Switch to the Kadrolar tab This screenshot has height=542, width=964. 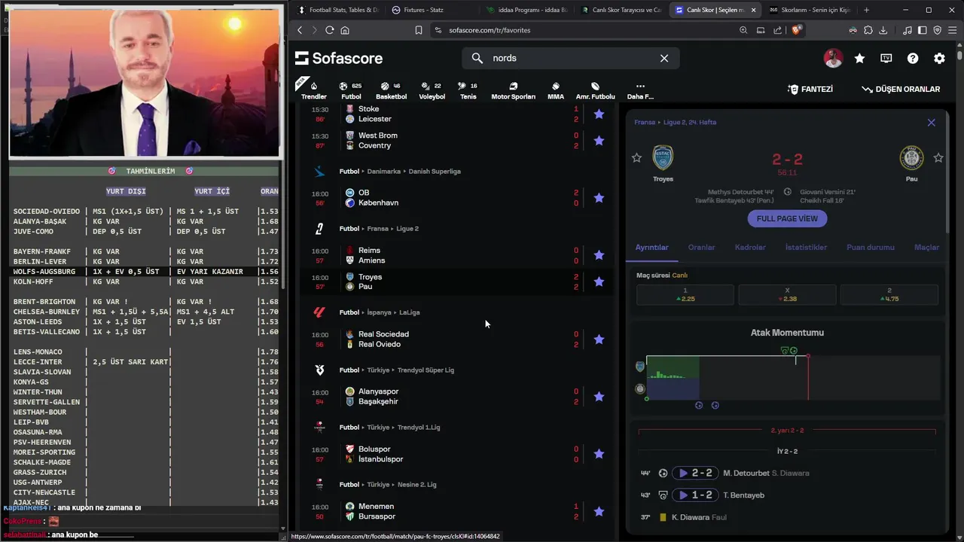click(x=750, y=247)
